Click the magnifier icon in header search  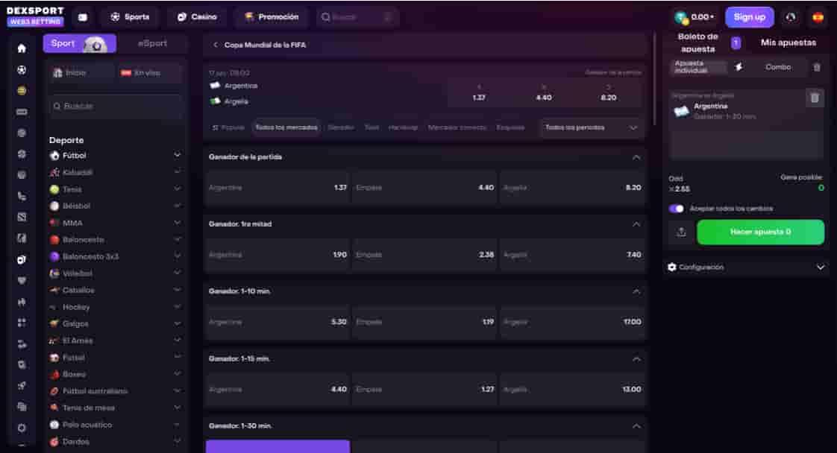click(x=325, y=17)
